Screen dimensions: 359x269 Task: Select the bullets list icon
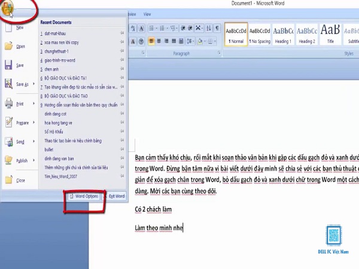[153, 28]
